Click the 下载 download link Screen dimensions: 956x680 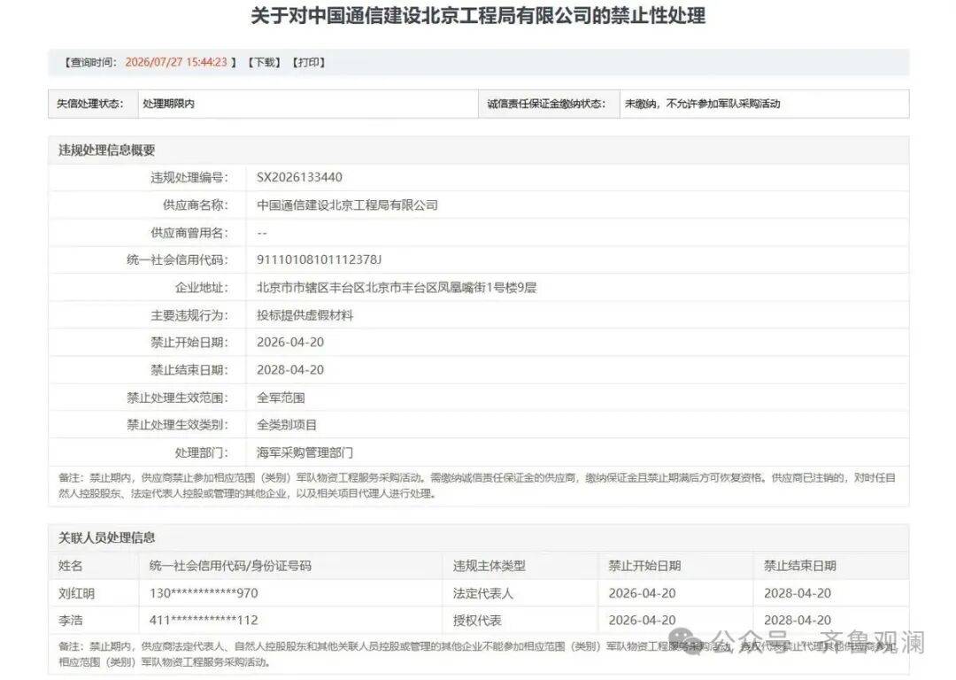click(x=264, y=62)
